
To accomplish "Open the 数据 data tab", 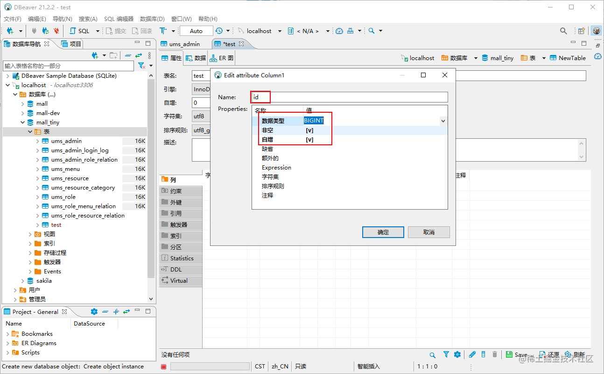I will point(196,58).
